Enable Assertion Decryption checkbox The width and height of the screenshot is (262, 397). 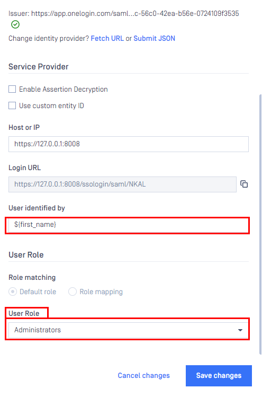[x=12, y=89]
